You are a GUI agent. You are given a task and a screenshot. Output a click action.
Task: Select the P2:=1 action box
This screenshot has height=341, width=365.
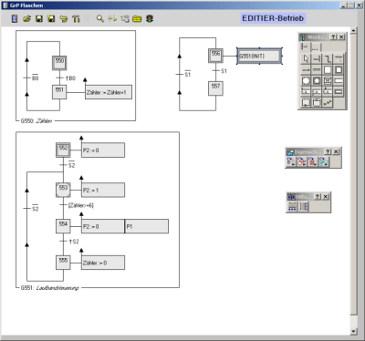[x=103, y=190]
